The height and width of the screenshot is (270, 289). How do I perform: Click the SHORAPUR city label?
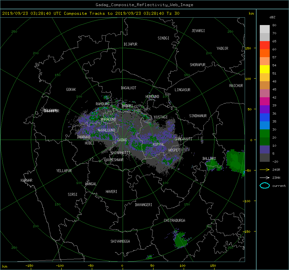pyautogui.click(x=197, y=65)
